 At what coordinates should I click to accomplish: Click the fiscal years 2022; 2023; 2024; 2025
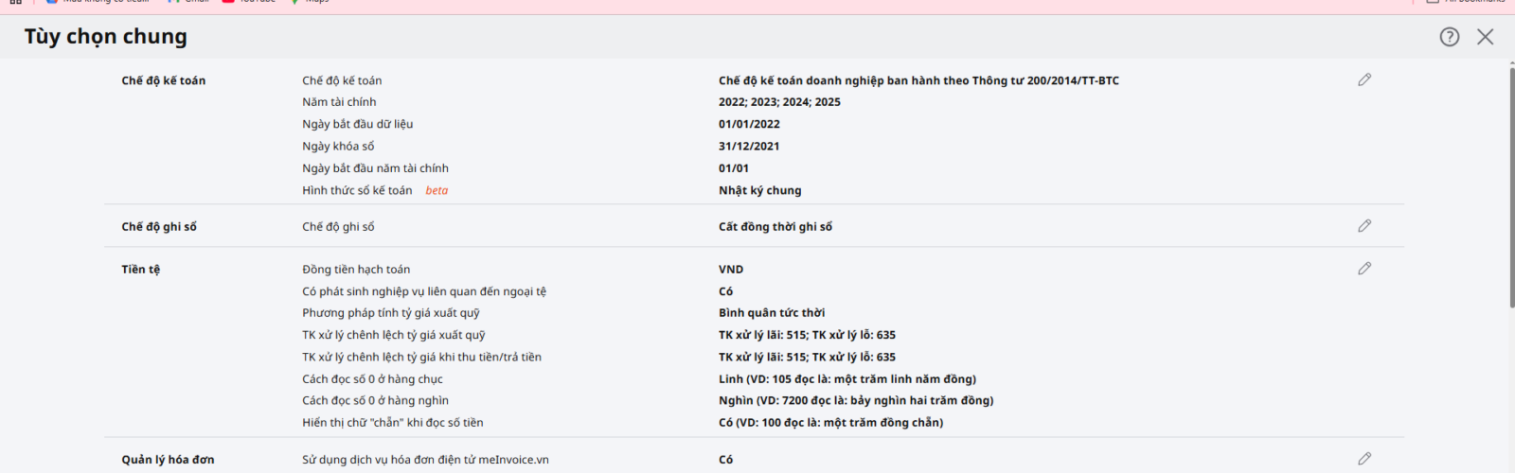pos(779,102)
